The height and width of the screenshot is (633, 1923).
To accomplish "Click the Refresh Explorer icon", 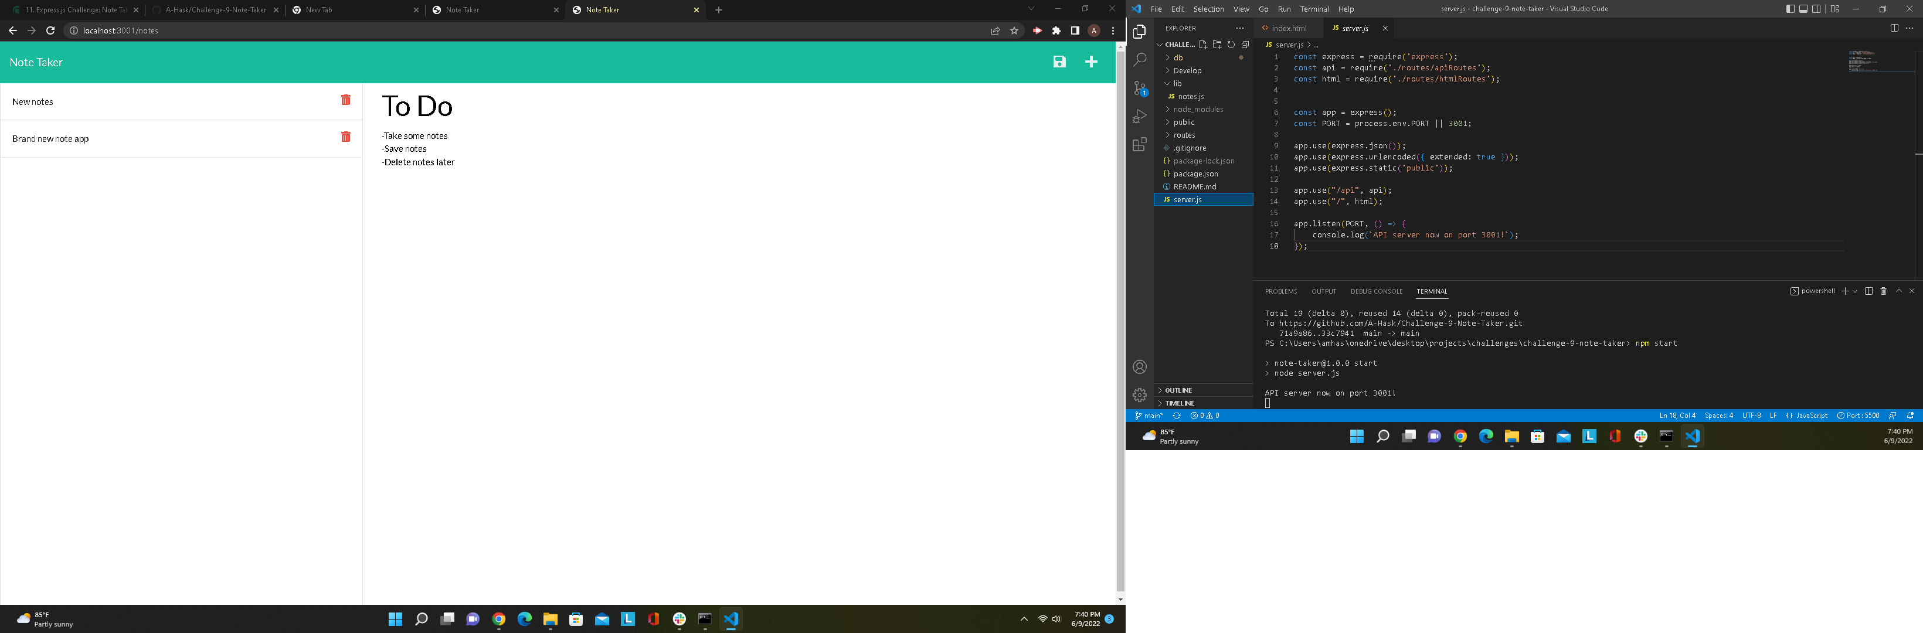I will pyautogui.click(x=1229, y=45).
